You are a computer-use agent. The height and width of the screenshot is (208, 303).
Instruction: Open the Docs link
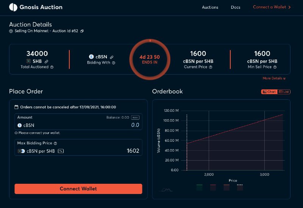236,7
